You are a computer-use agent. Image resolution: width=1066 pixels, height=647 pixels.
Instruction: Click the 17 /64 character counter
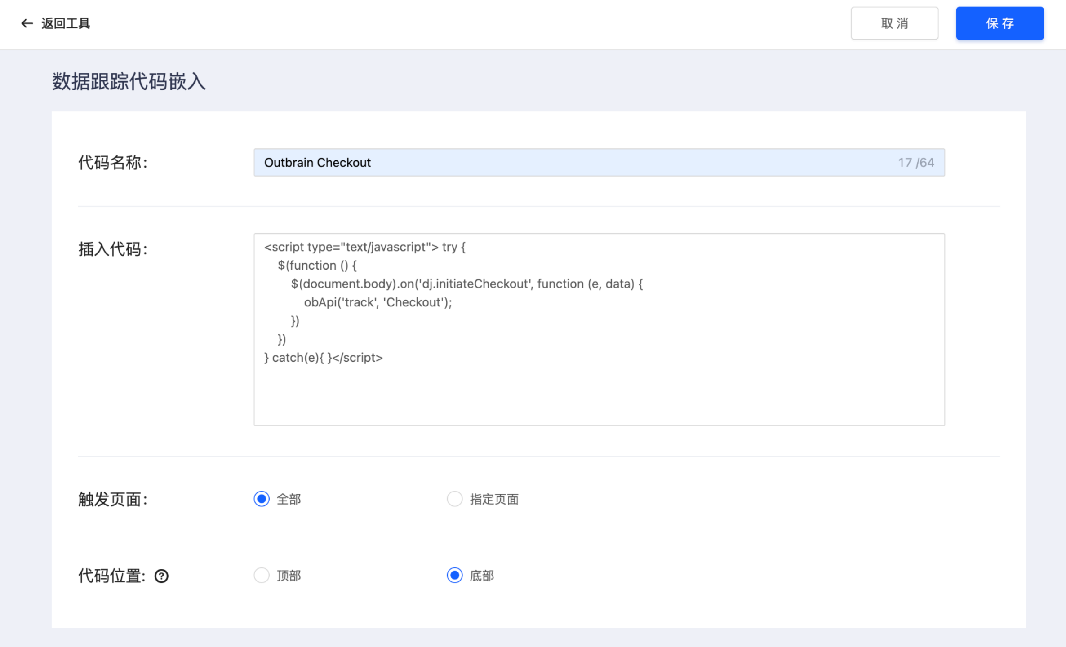[916, 163]
